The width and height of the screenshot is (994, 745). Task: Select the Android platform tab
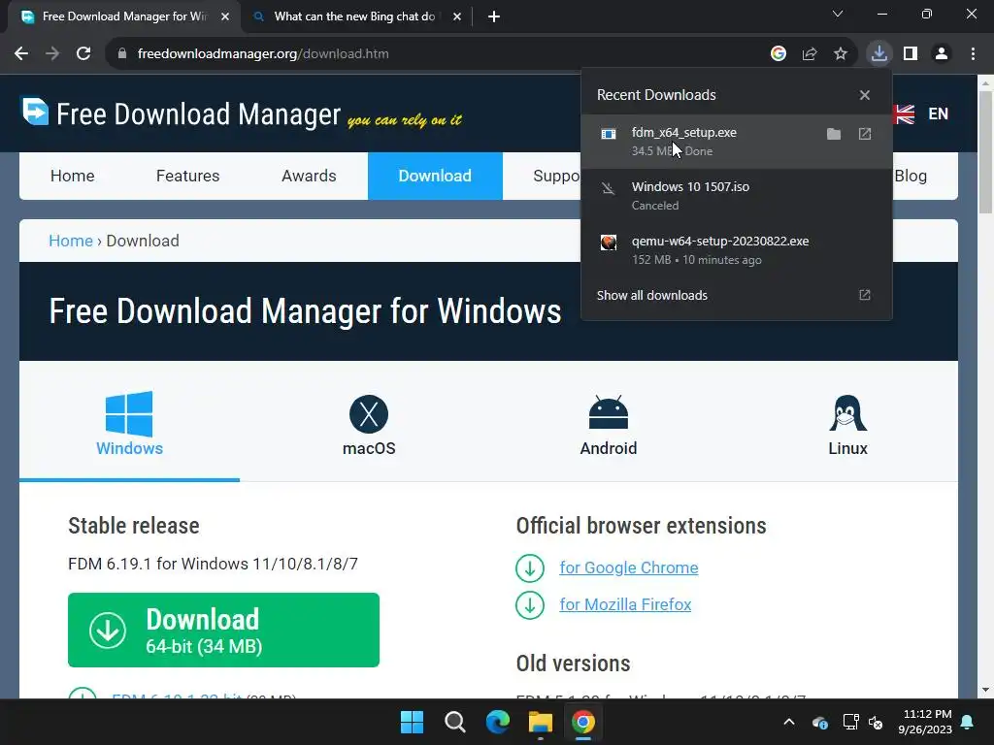pyautogui.click(x=609, y=423)
